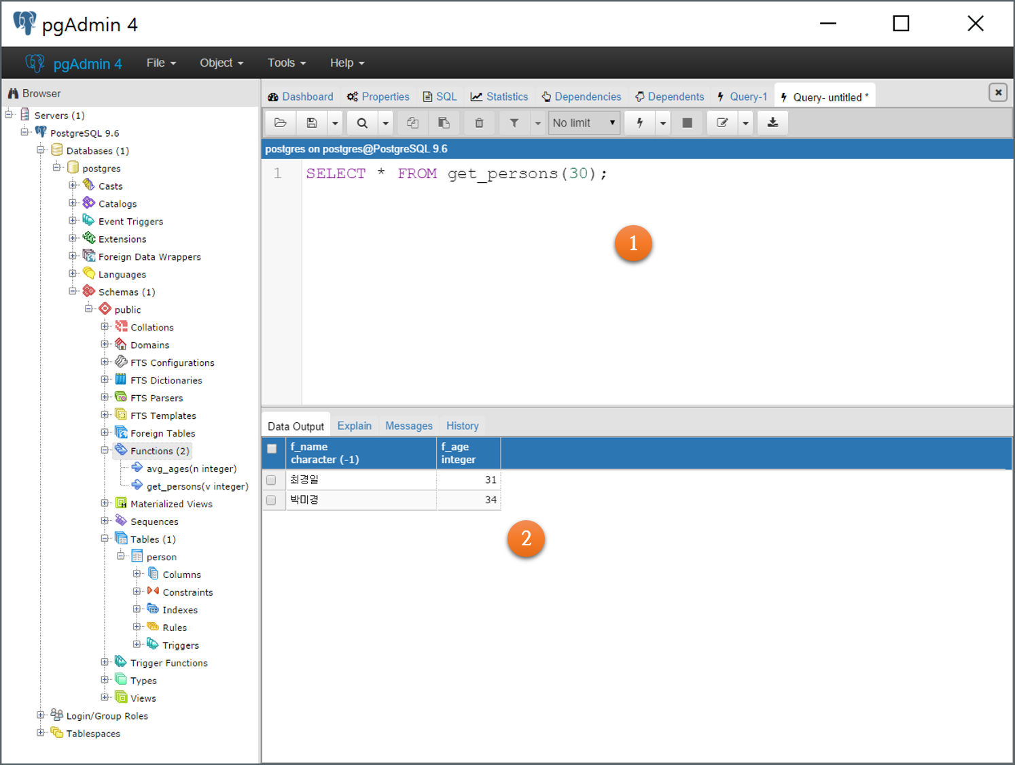This screenshot has height=765, width=1015.
Task: Open the Explain results tab
Action: [x=355, y=426]
